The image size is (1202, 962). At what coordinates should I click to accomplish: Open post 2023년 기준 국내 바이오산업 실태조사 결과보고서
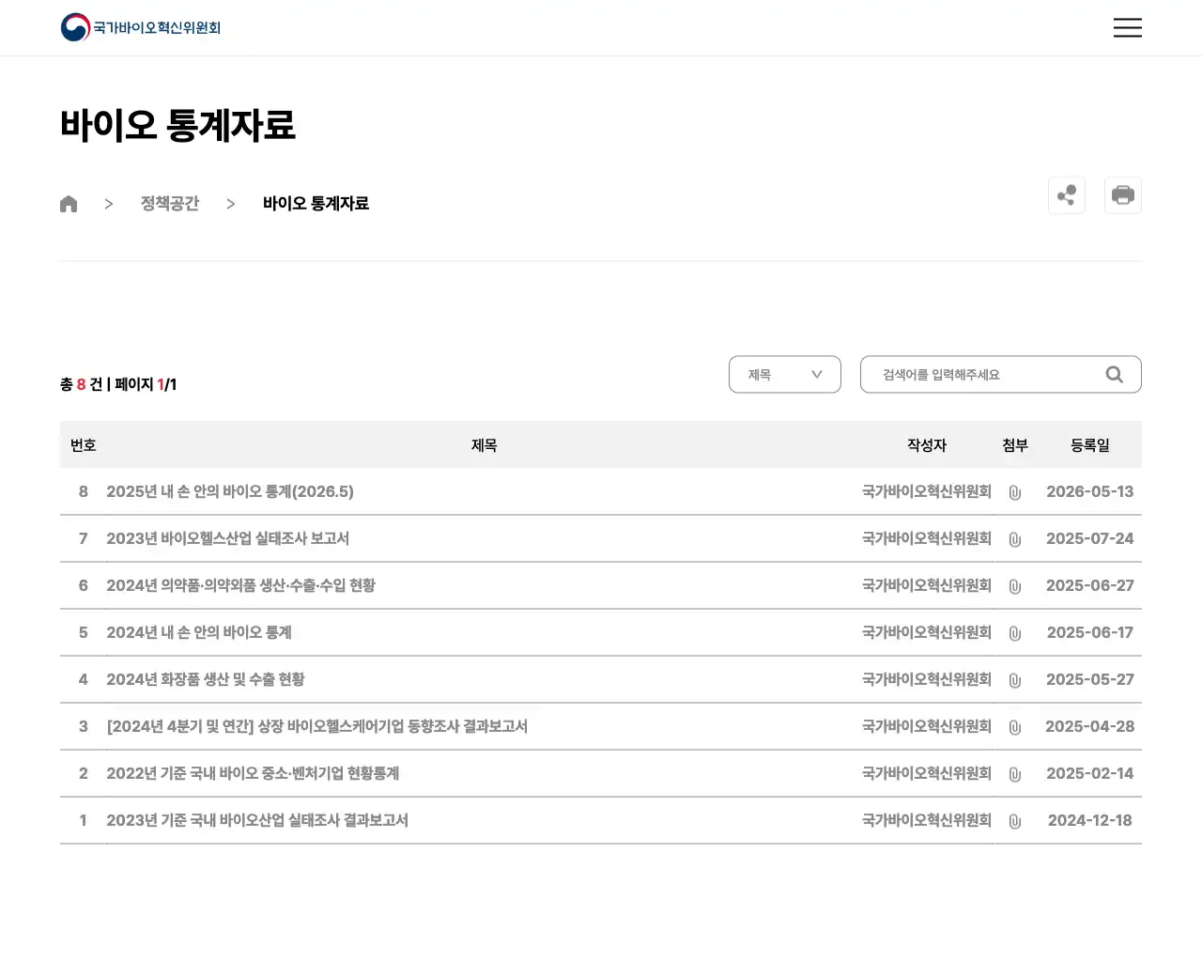pyautogui.click(x=257, y=820)
